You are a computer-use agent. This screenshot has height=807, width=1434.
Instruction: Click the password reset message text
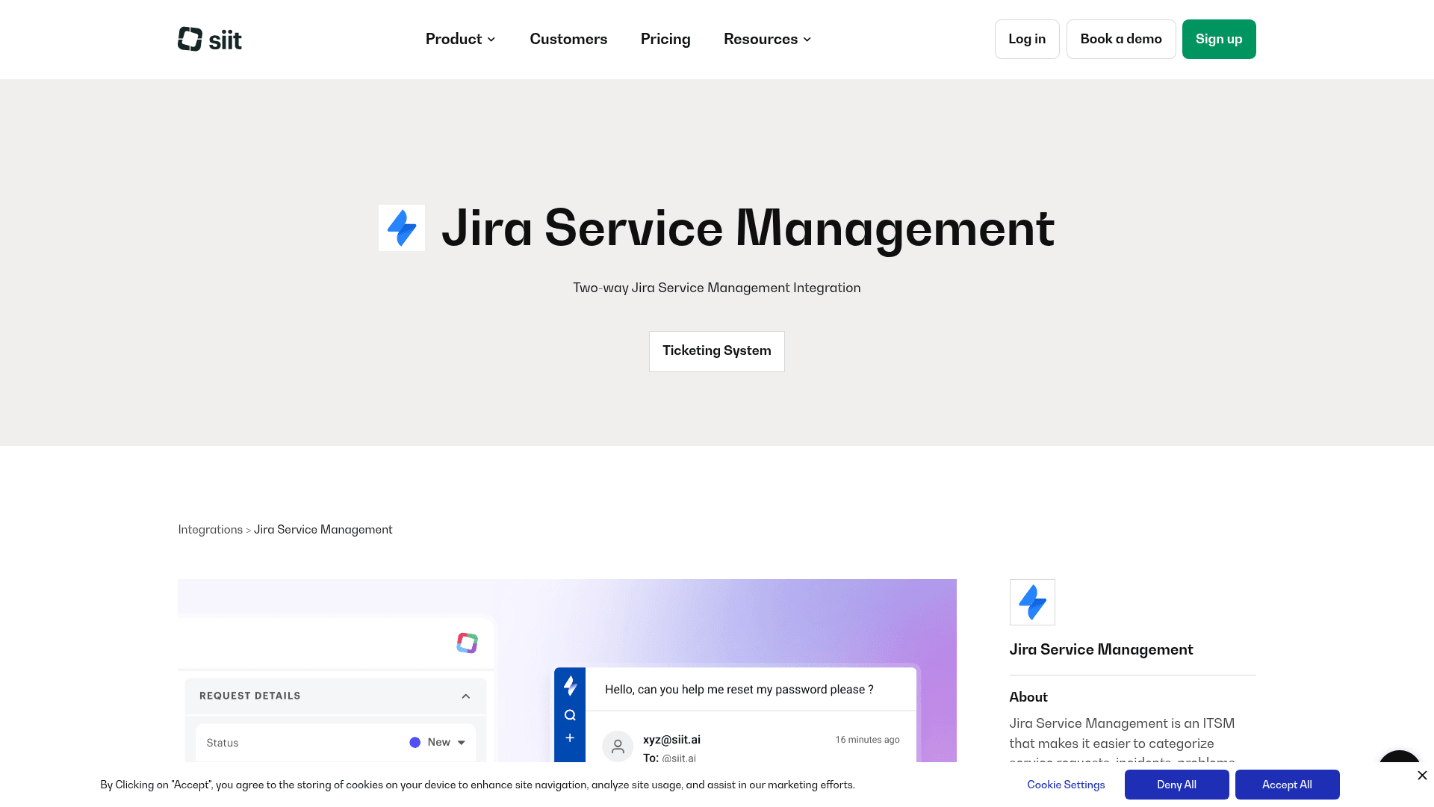pyautogui.click(x=739, y=689)
